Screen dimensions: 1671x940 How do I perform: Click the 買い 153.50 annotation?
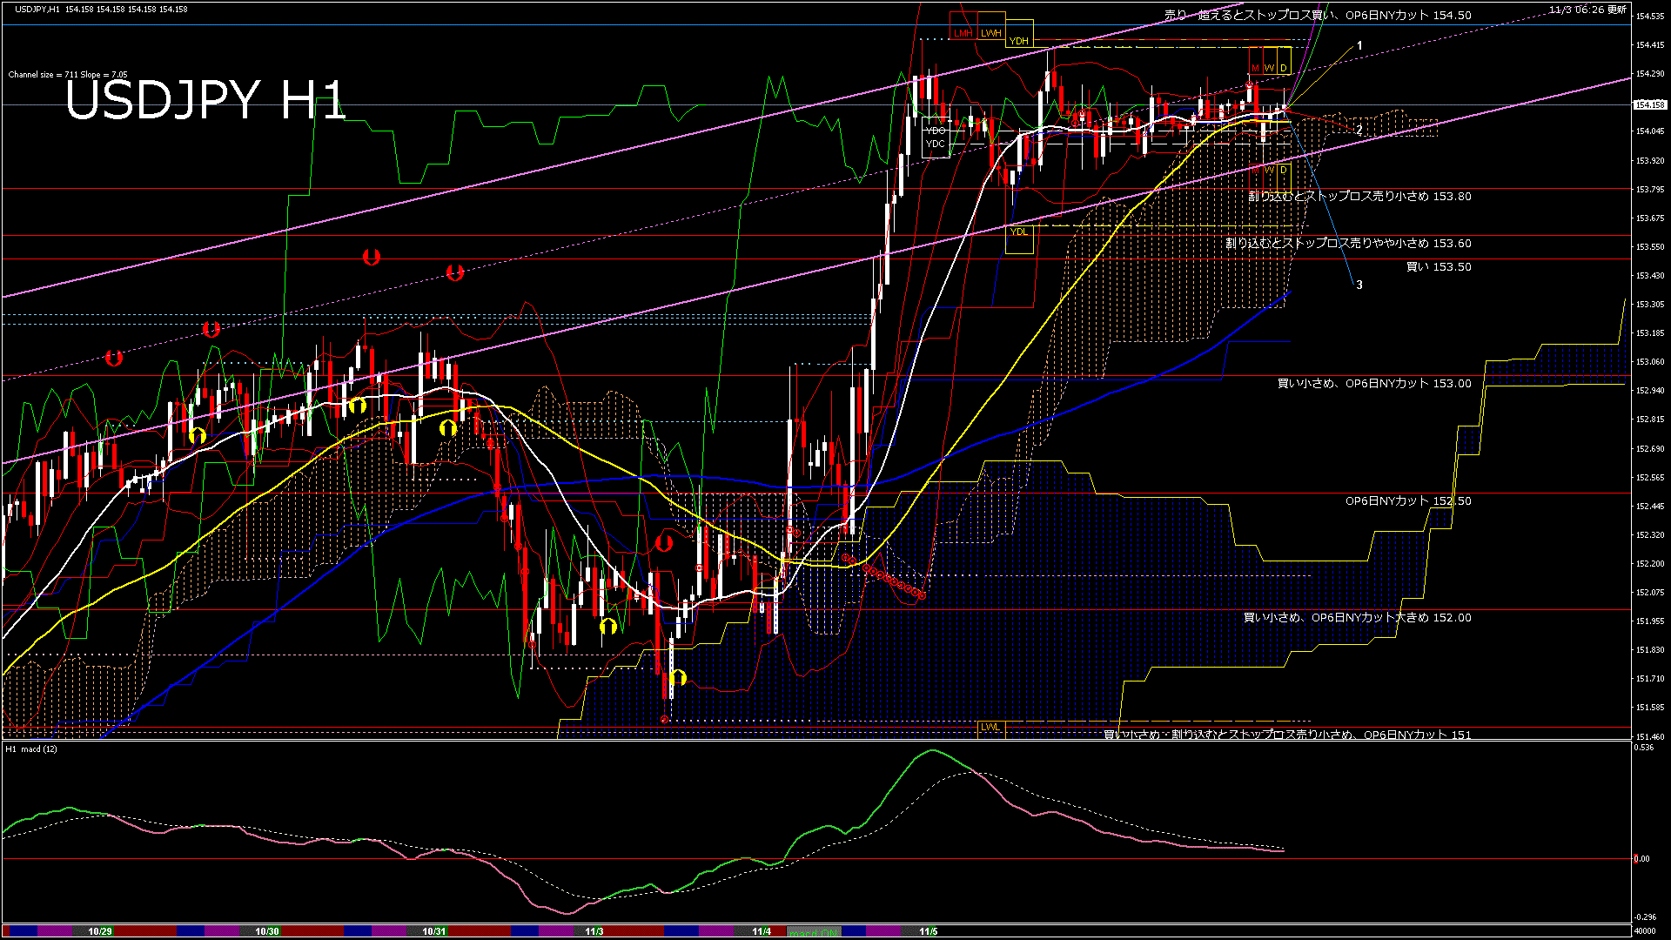(1439, 267)
